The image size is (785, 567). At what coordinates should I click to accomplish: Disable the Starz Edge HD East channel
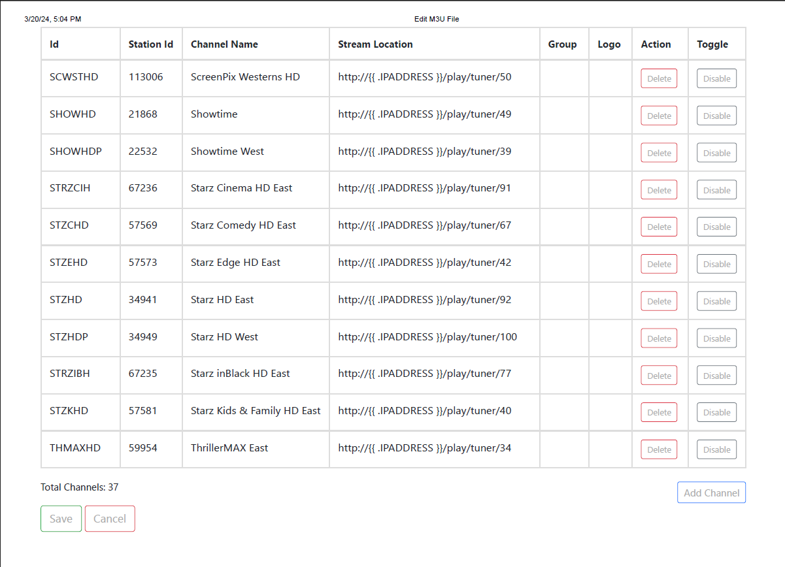[716, 264]
